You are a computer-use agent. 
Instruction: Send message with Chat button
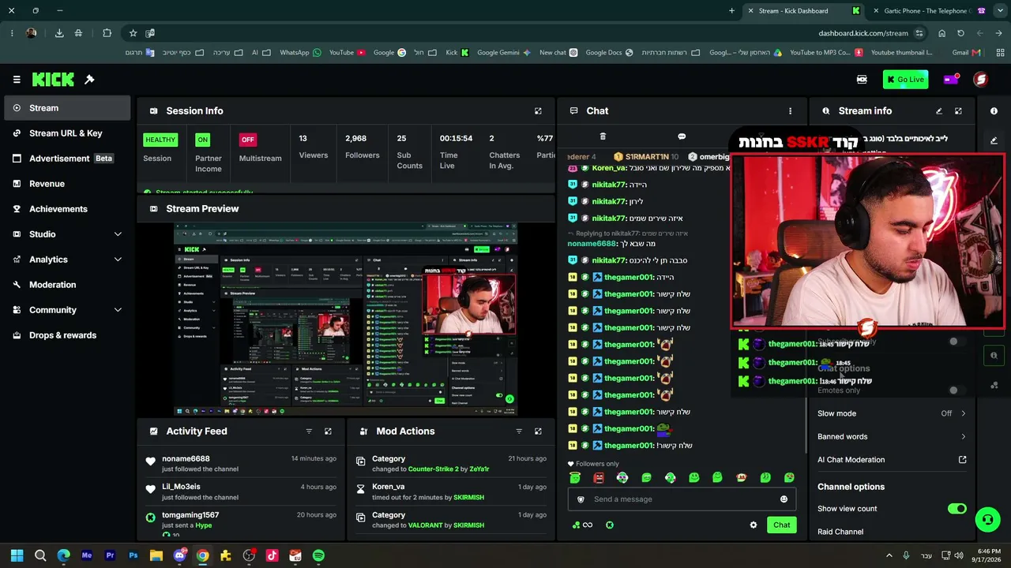click(x=781, y=525)
